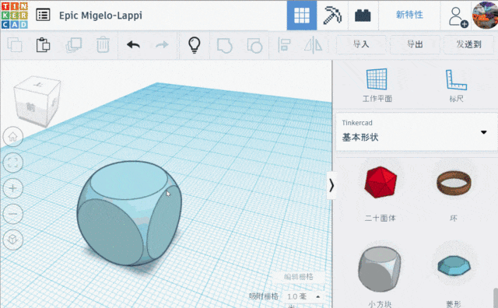Open the 基本形状 shapes category dropdown
This screenshot has width=498, height=308.
pyautogui.click(x=416, y=131)
